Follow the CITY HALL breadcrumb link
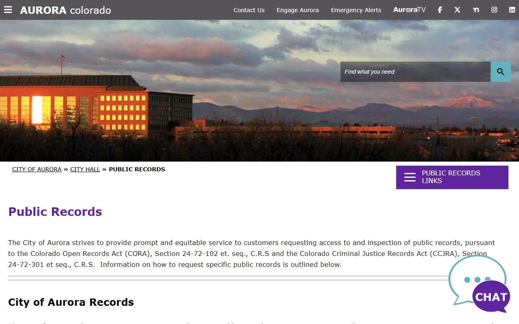Screen dimensions: 519x324 pos(85,169)
